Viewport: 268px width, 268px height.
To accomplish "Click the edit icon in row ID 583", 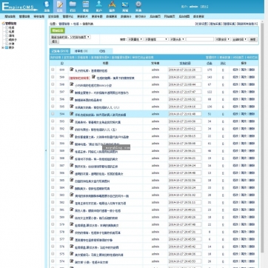I will 72,195.
